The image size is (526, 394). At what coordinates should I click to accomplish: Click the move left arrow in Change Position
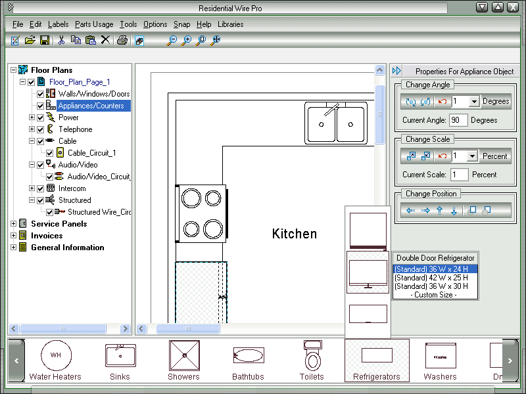(411, 211)
